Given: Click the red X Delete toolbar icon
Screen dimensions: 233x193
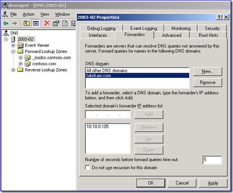Looking at the screenshot, I should point(47,23).
